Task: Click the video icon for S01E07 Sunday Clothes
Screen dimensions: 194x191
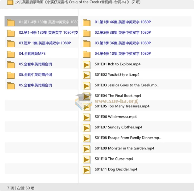Action: [87, 128]
